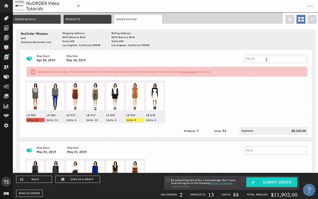Click the testbuyer@nuorder.com email text

click(36, 42)
